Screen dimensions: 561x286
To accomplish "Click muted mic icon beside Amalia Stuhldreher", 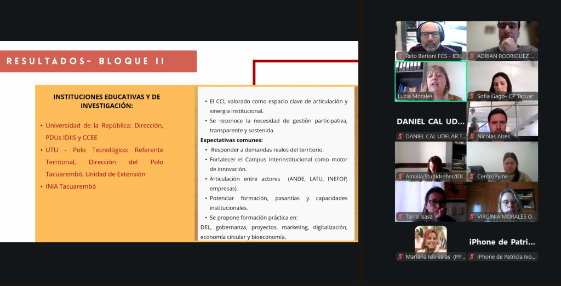I will (x=400, y=177).
